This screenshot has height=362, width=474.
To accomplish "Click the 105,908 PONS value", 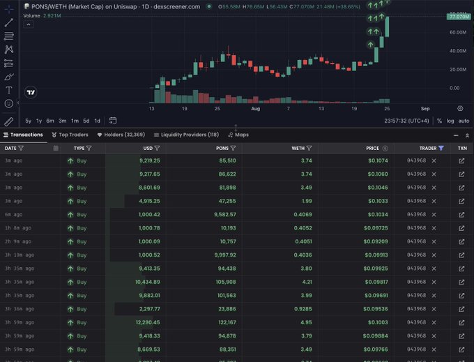I will click(226, 282).
